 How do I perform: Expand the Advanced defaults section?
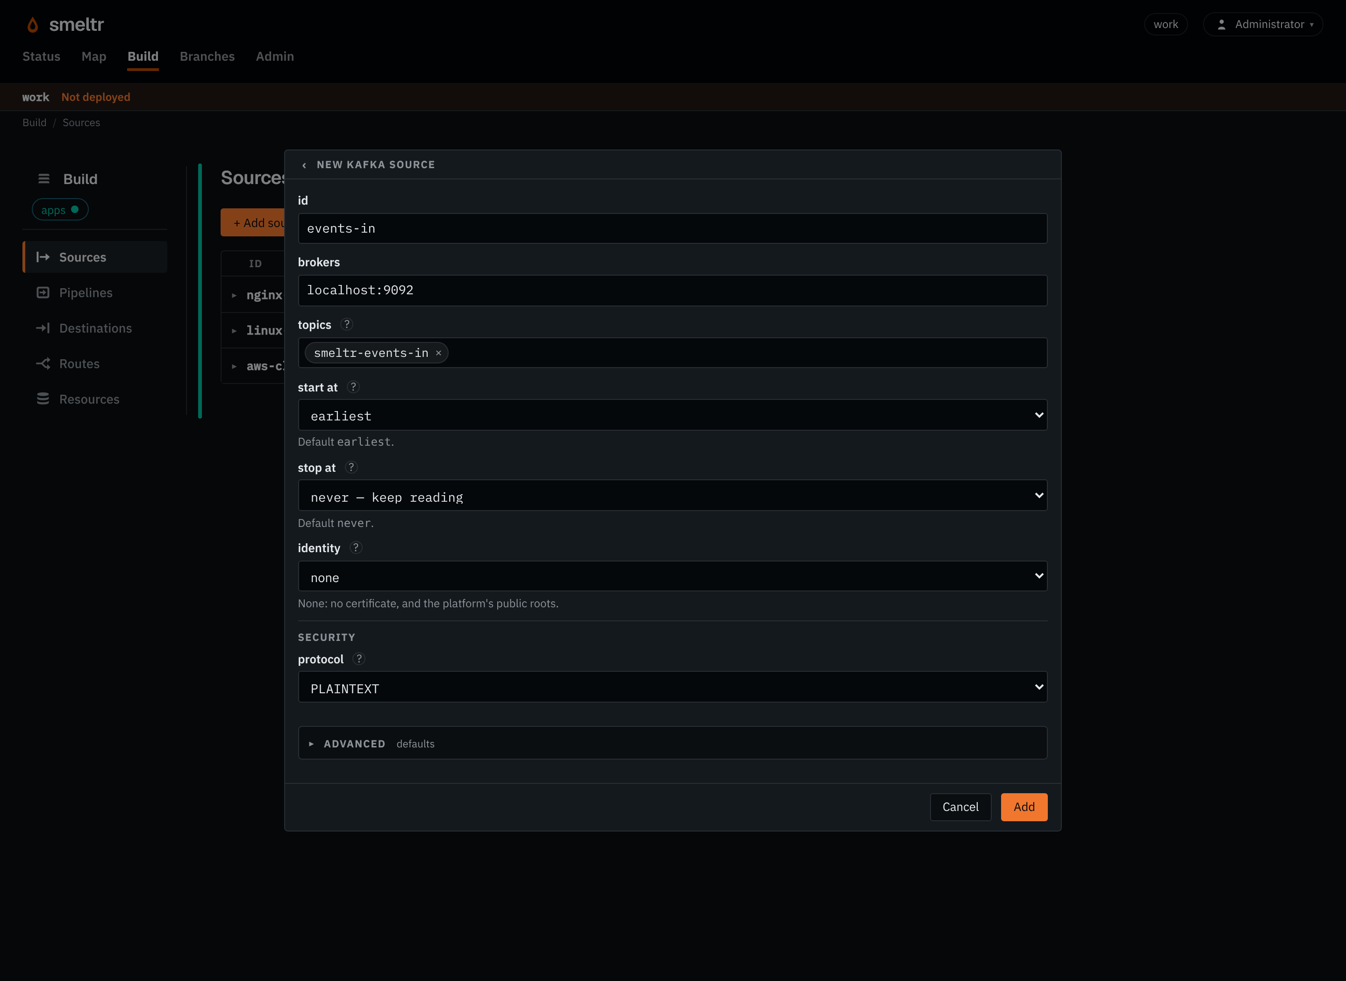pyautogui.click(x=673, y=743)
